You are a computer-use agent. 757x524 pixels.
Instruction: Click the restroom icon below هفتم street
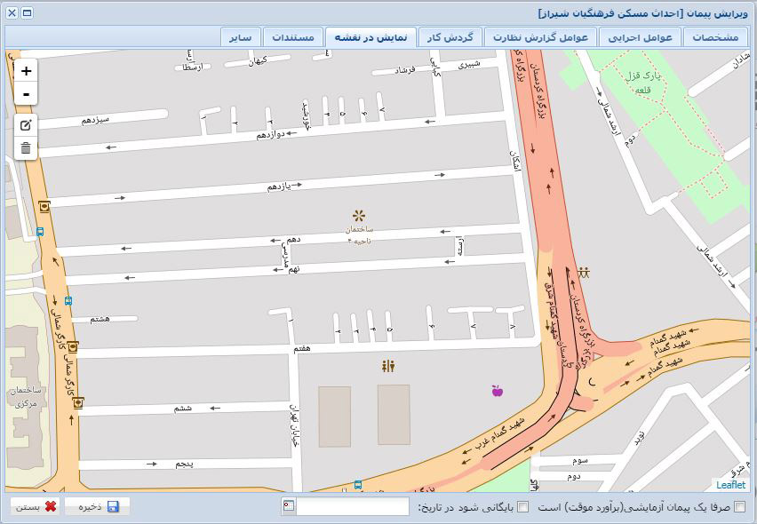tap(386, 366)
